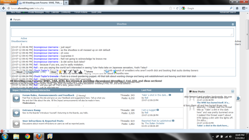This screenshot has height=140, width=249.
Task: Open the Forum Actions menu
Action: tap(81, 12)
